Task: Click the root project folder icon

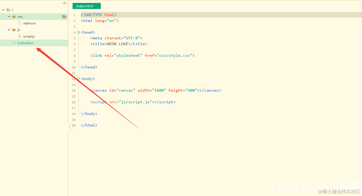Action: [x=8, y=10]
